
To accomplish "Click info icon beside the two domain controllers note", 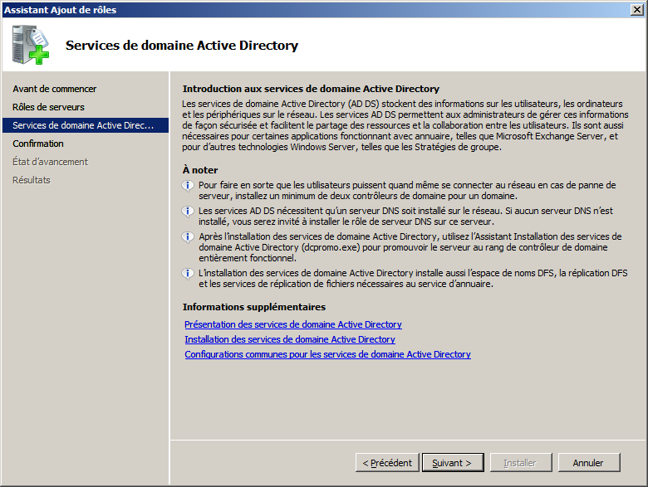I will [188, 185].
